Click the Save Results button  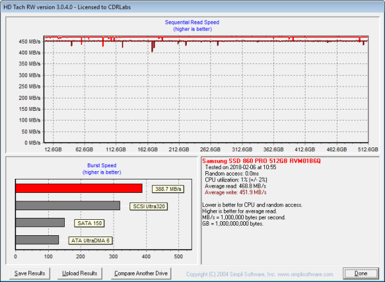(30, 273)
